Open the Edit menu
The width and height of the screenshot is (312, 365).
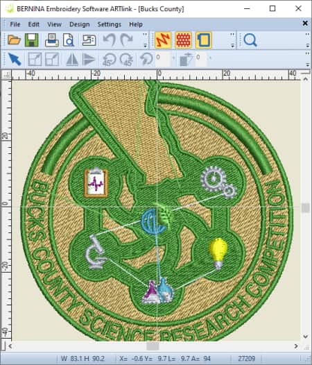tap(33, 24)
